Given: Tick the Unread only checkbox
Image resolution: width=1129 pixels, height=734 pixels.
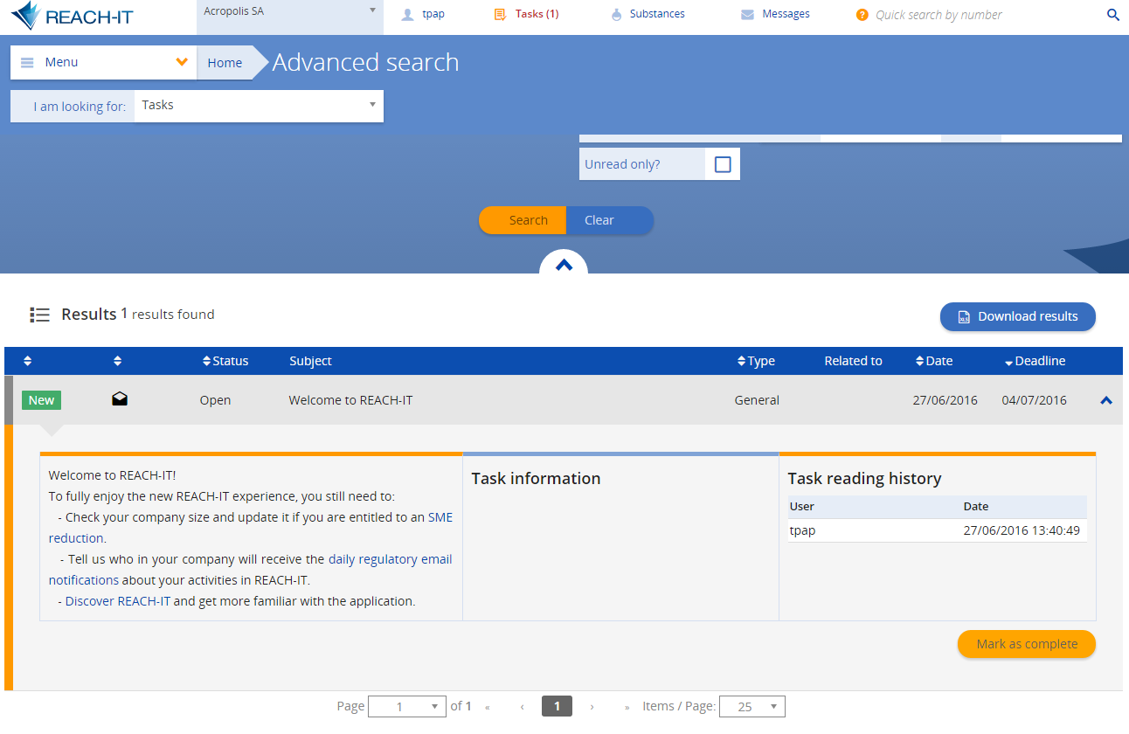Looking at the screenshot, I should click(723, 164).
